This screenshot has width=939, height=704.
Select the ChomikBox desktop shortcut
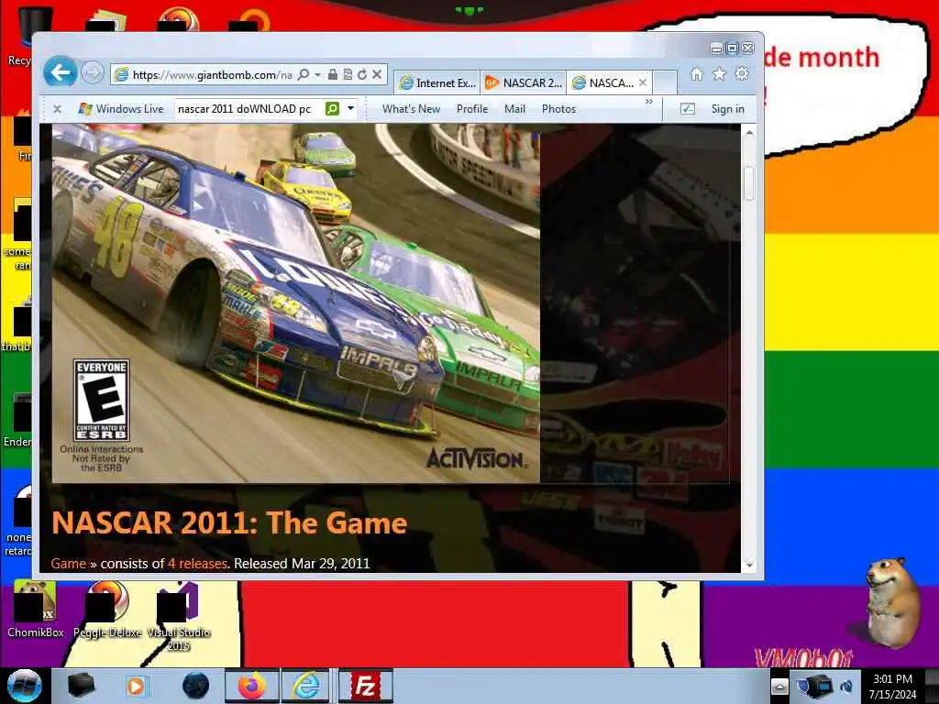pos(35,610)
